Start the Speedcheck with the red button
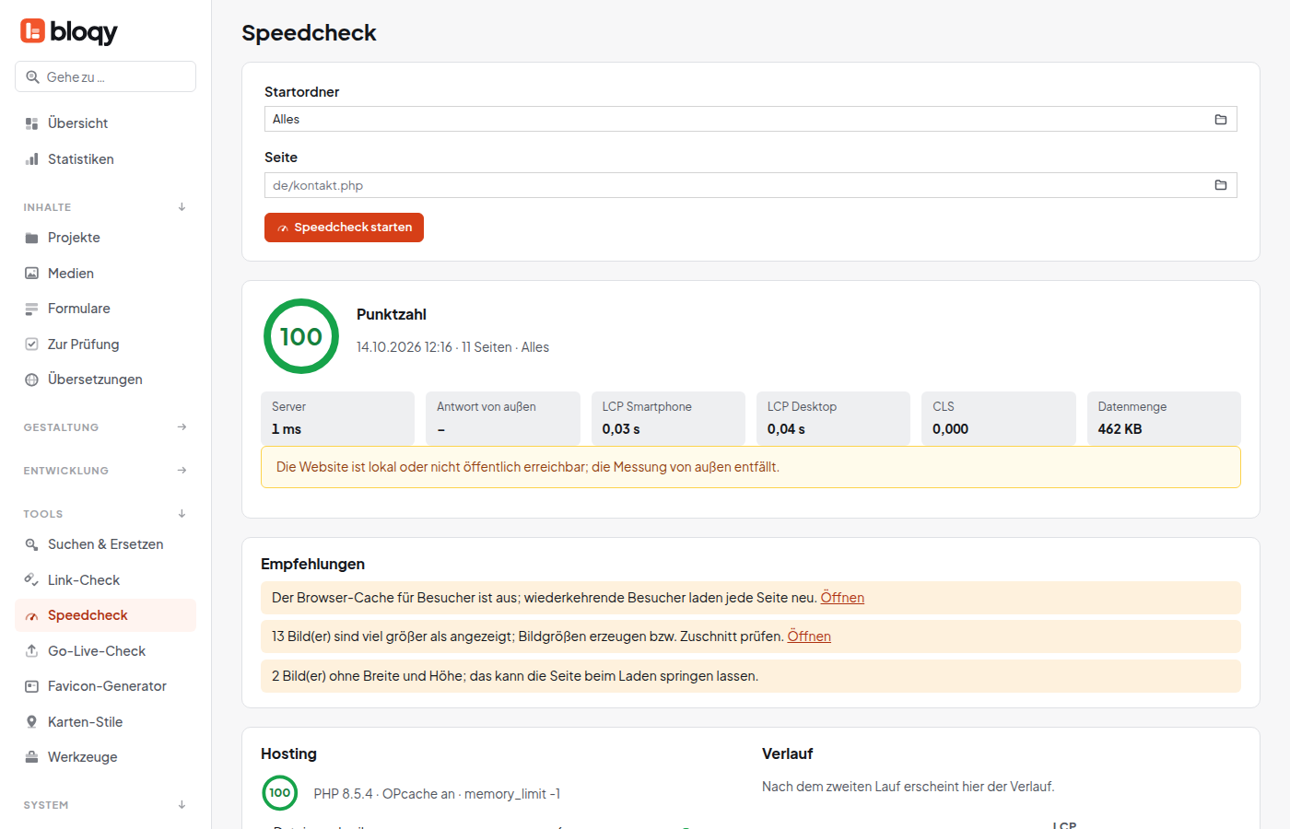Viewport: 1290px width, 829px height. tap(344, 228)
